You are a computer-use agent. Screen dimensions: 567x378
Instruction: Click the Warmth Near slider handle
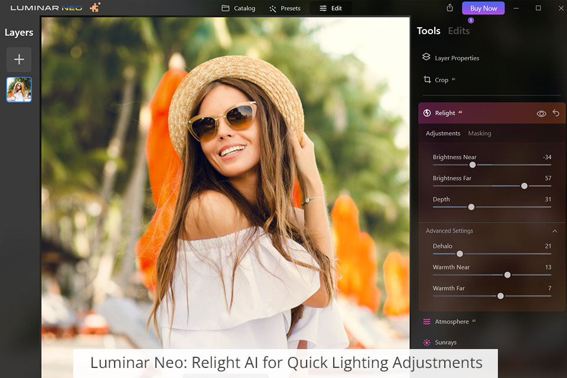point(507,275)
